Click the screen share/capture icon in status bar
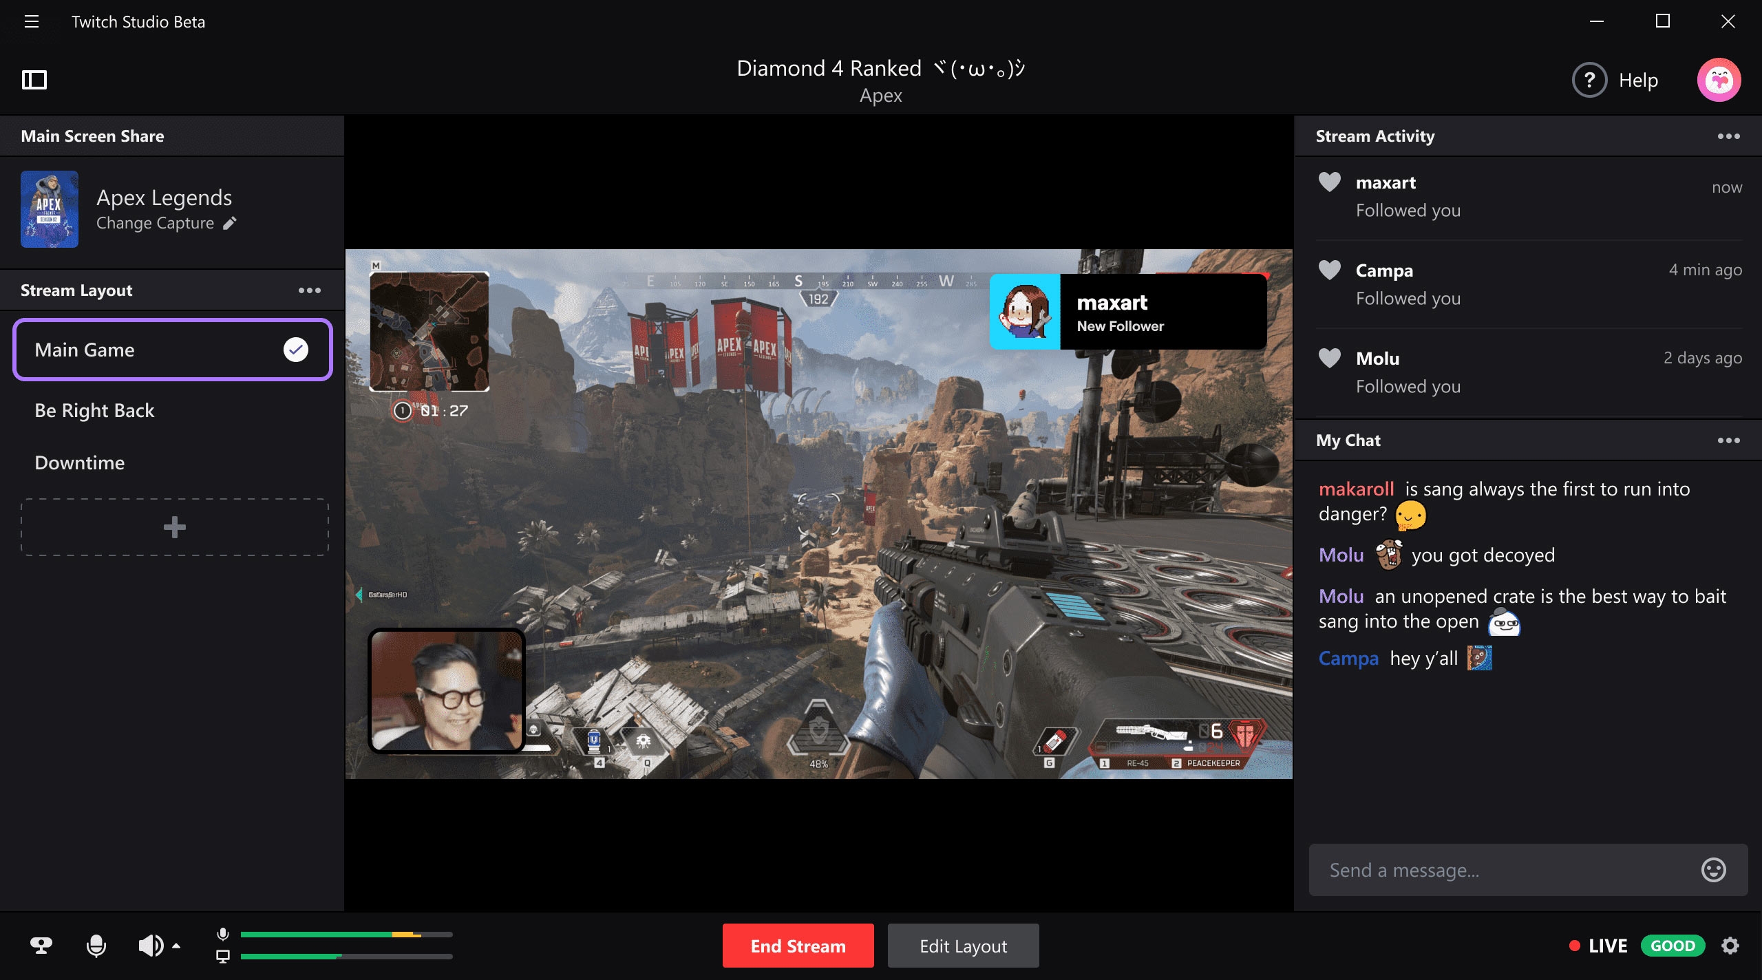Image resolution: width=1762 pixels, height=980 pixels. point(221,956)
